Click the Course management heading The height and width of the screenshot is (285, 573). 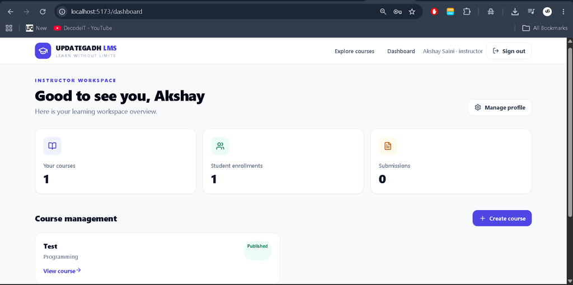tap(76, 218)
